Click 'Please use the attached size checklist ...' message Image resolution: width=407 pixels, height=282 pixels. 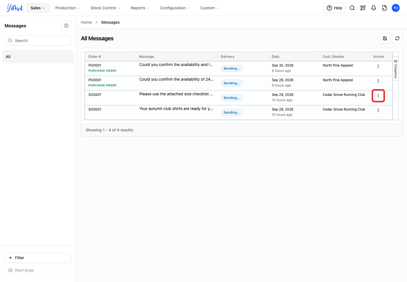[x=176, y=94]
